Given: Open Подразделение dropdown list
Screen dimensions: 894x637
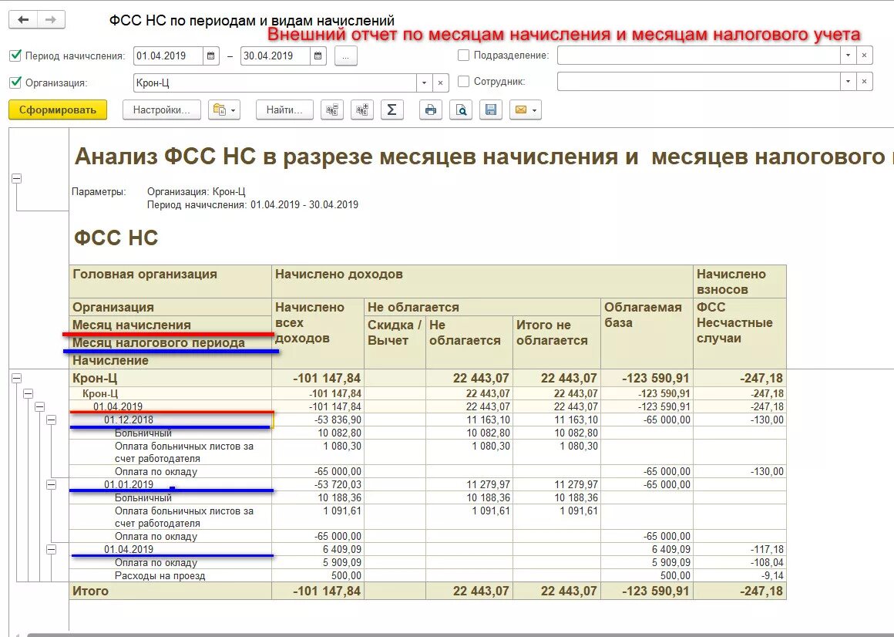Looking at the screenshot, I should point(849,56).
